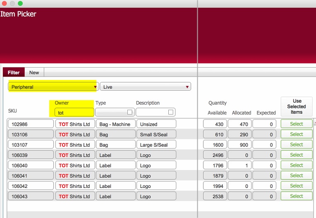Open the Type filter dropdown
Viewport: 316px width, 218px height.
(112, 112)
